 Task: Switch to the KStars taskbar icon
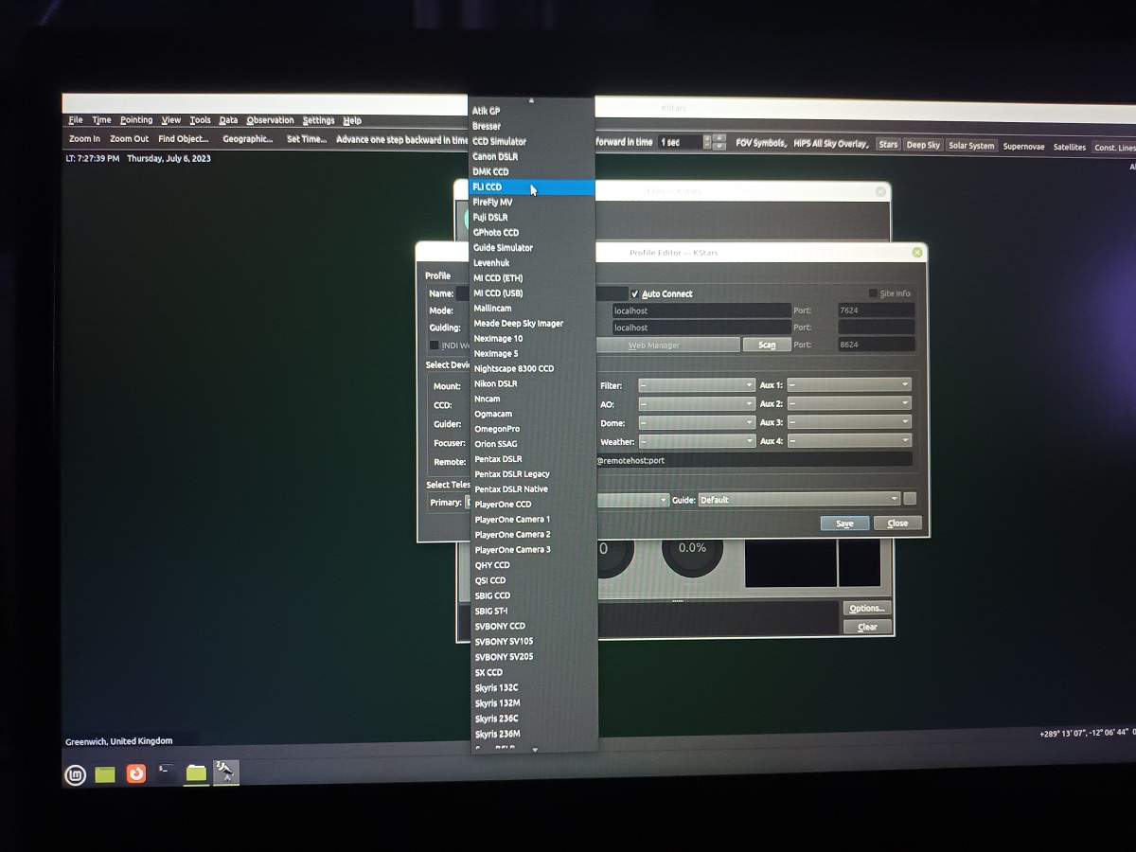pyautogui.click(x=225, y=772)
